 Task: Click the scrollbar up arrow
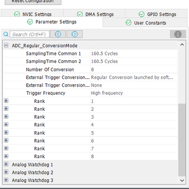coord(182,45)
